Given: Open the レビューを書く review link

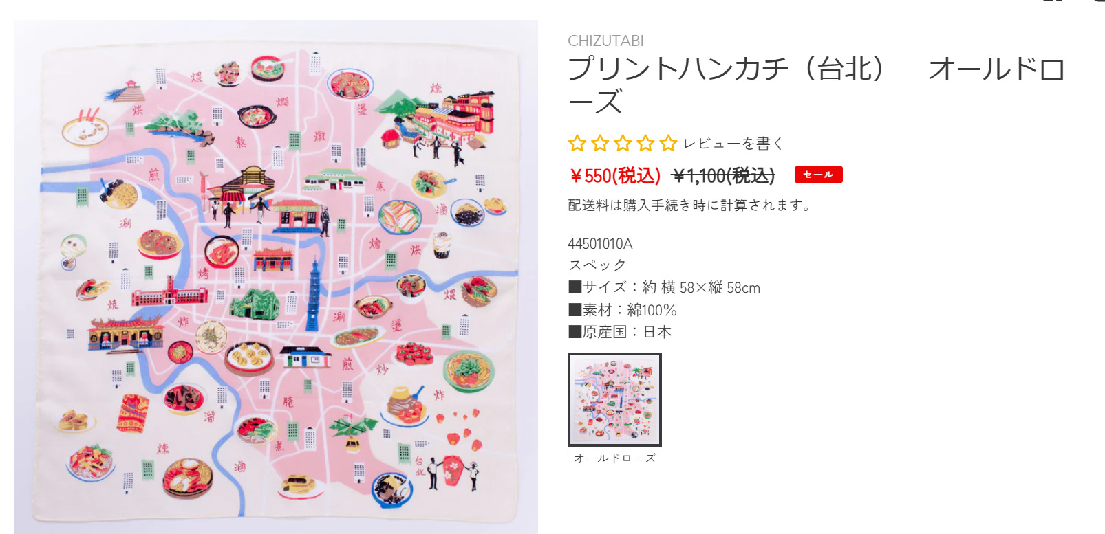Looking at the screenshot, I should tap(733, 144).
